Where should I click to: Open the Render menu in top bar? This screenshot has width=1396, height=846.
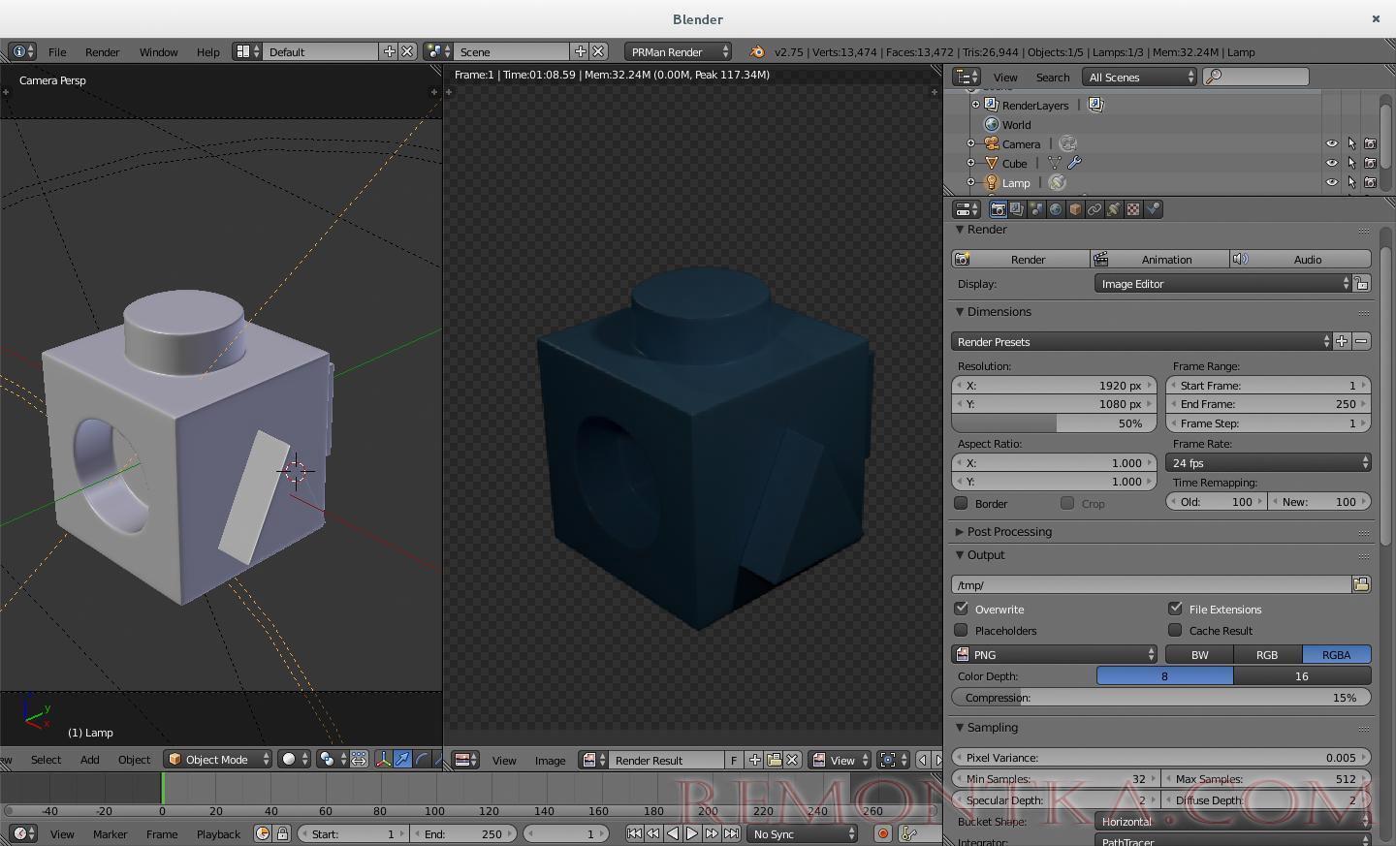click(102, 52)
